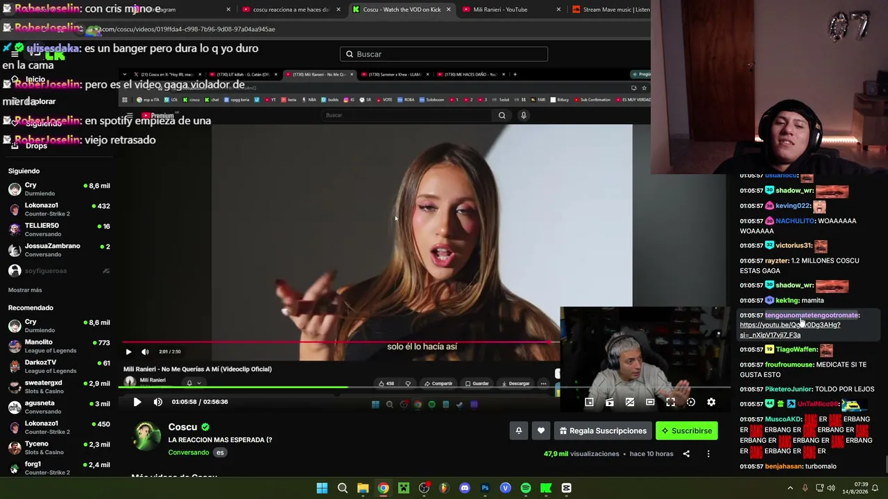Open OBS Studio from the taskbar
888x499 pixels.
[x=424, y=489]
